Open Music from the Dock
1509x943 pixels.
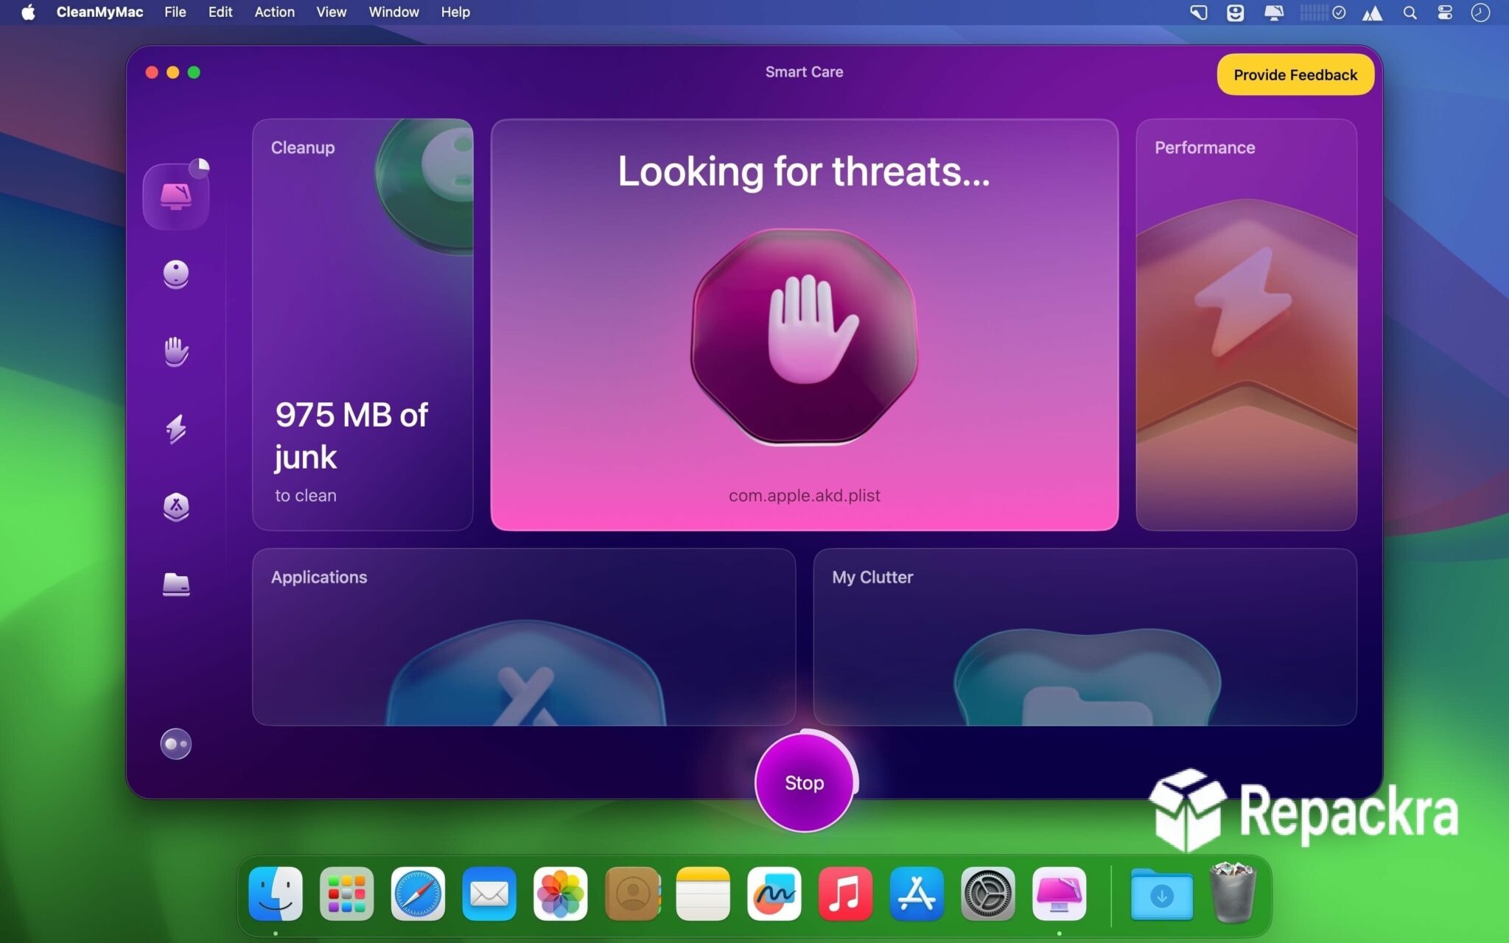(845, 894)
